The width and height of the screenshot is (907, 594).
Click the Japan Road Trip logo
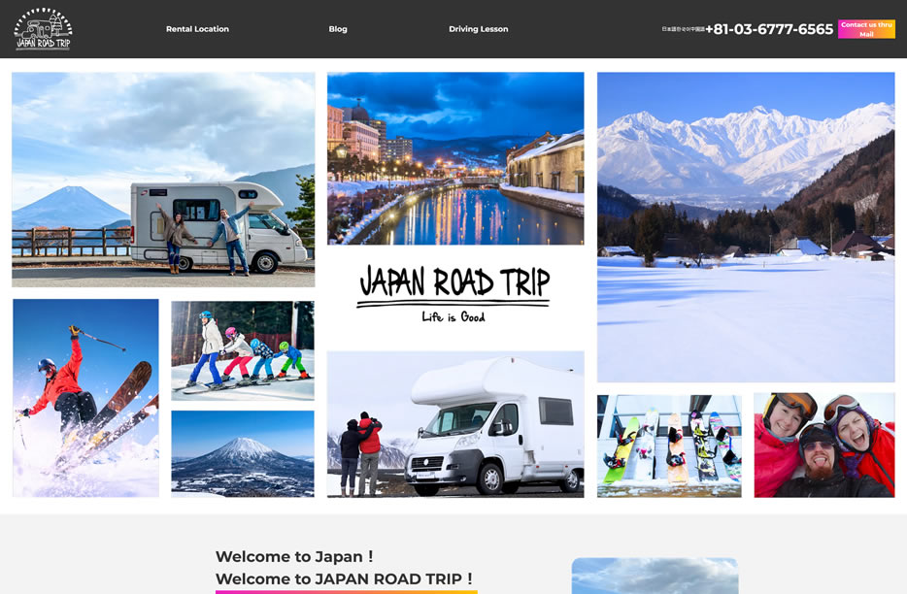(x=43, y=29)
